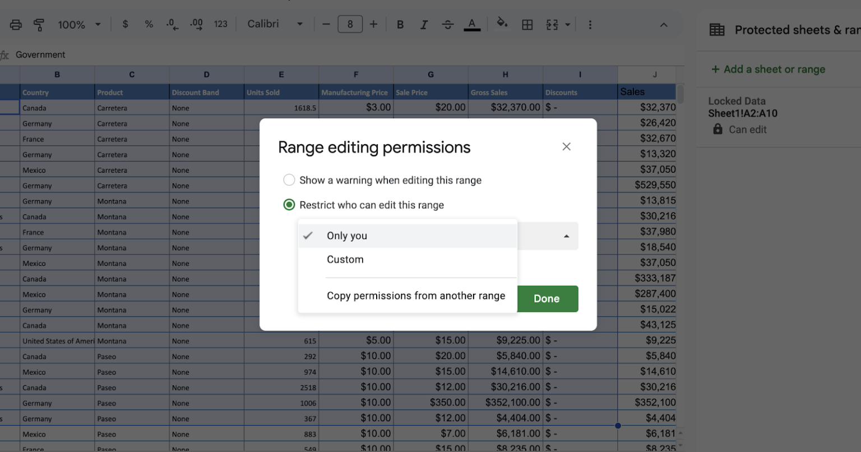This screenshot has width=861, height=452.
Task: Decrease decimal places
Action: click(x=172, y=24)
